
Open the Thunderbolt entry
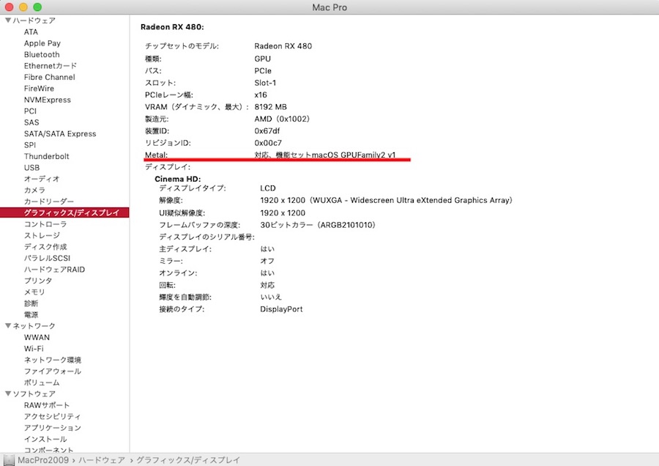point(46,157)
